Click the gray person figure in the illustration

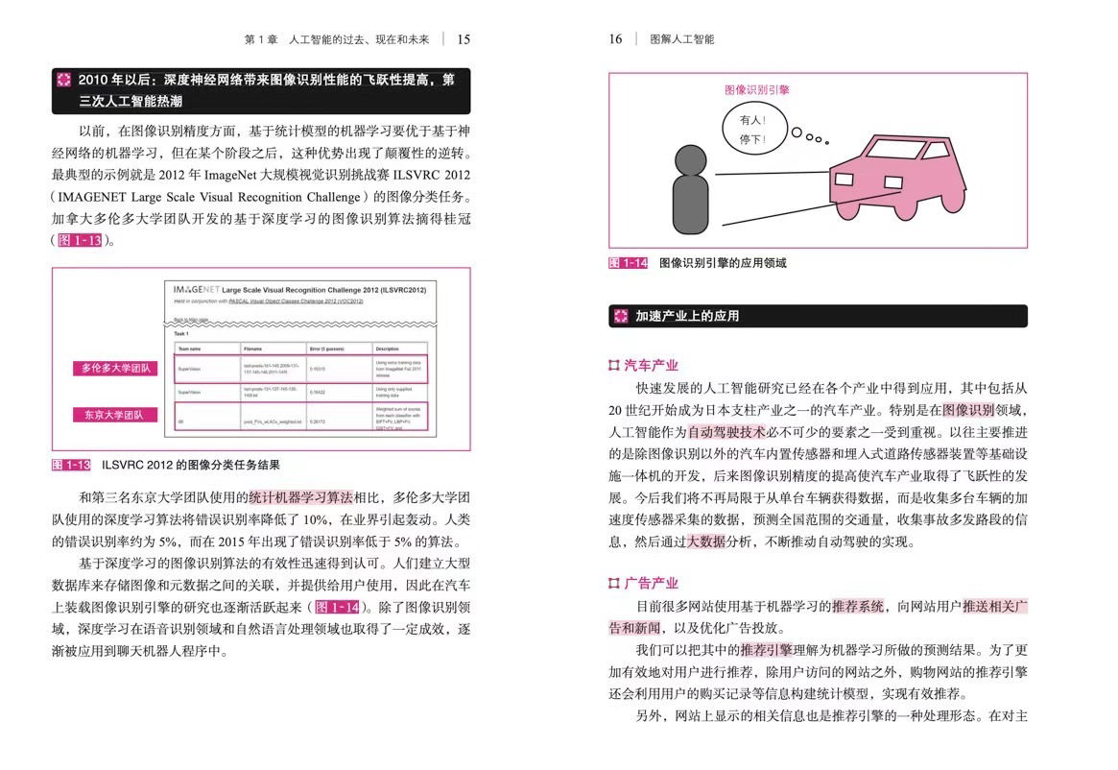coord(690,190)
